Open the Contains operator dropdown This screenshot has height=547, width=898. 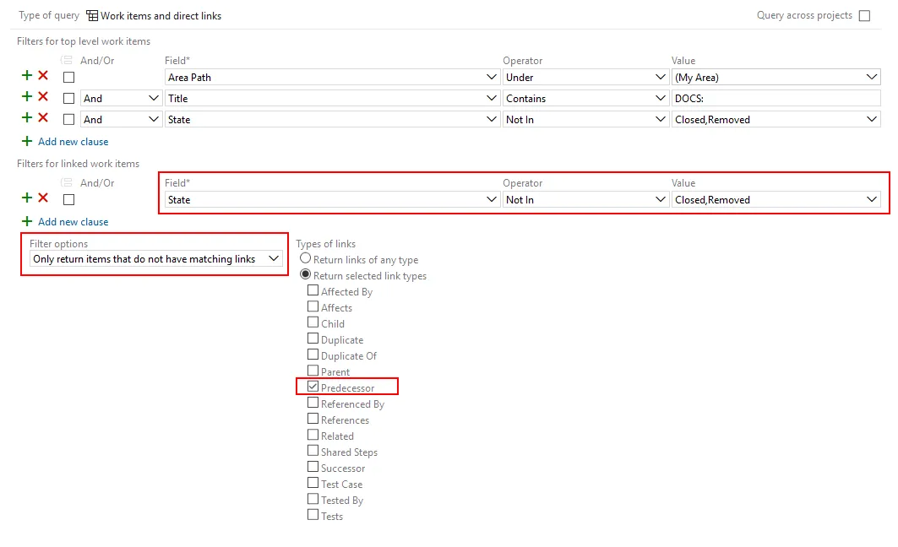pyautogui.click(x=586, y=99)
